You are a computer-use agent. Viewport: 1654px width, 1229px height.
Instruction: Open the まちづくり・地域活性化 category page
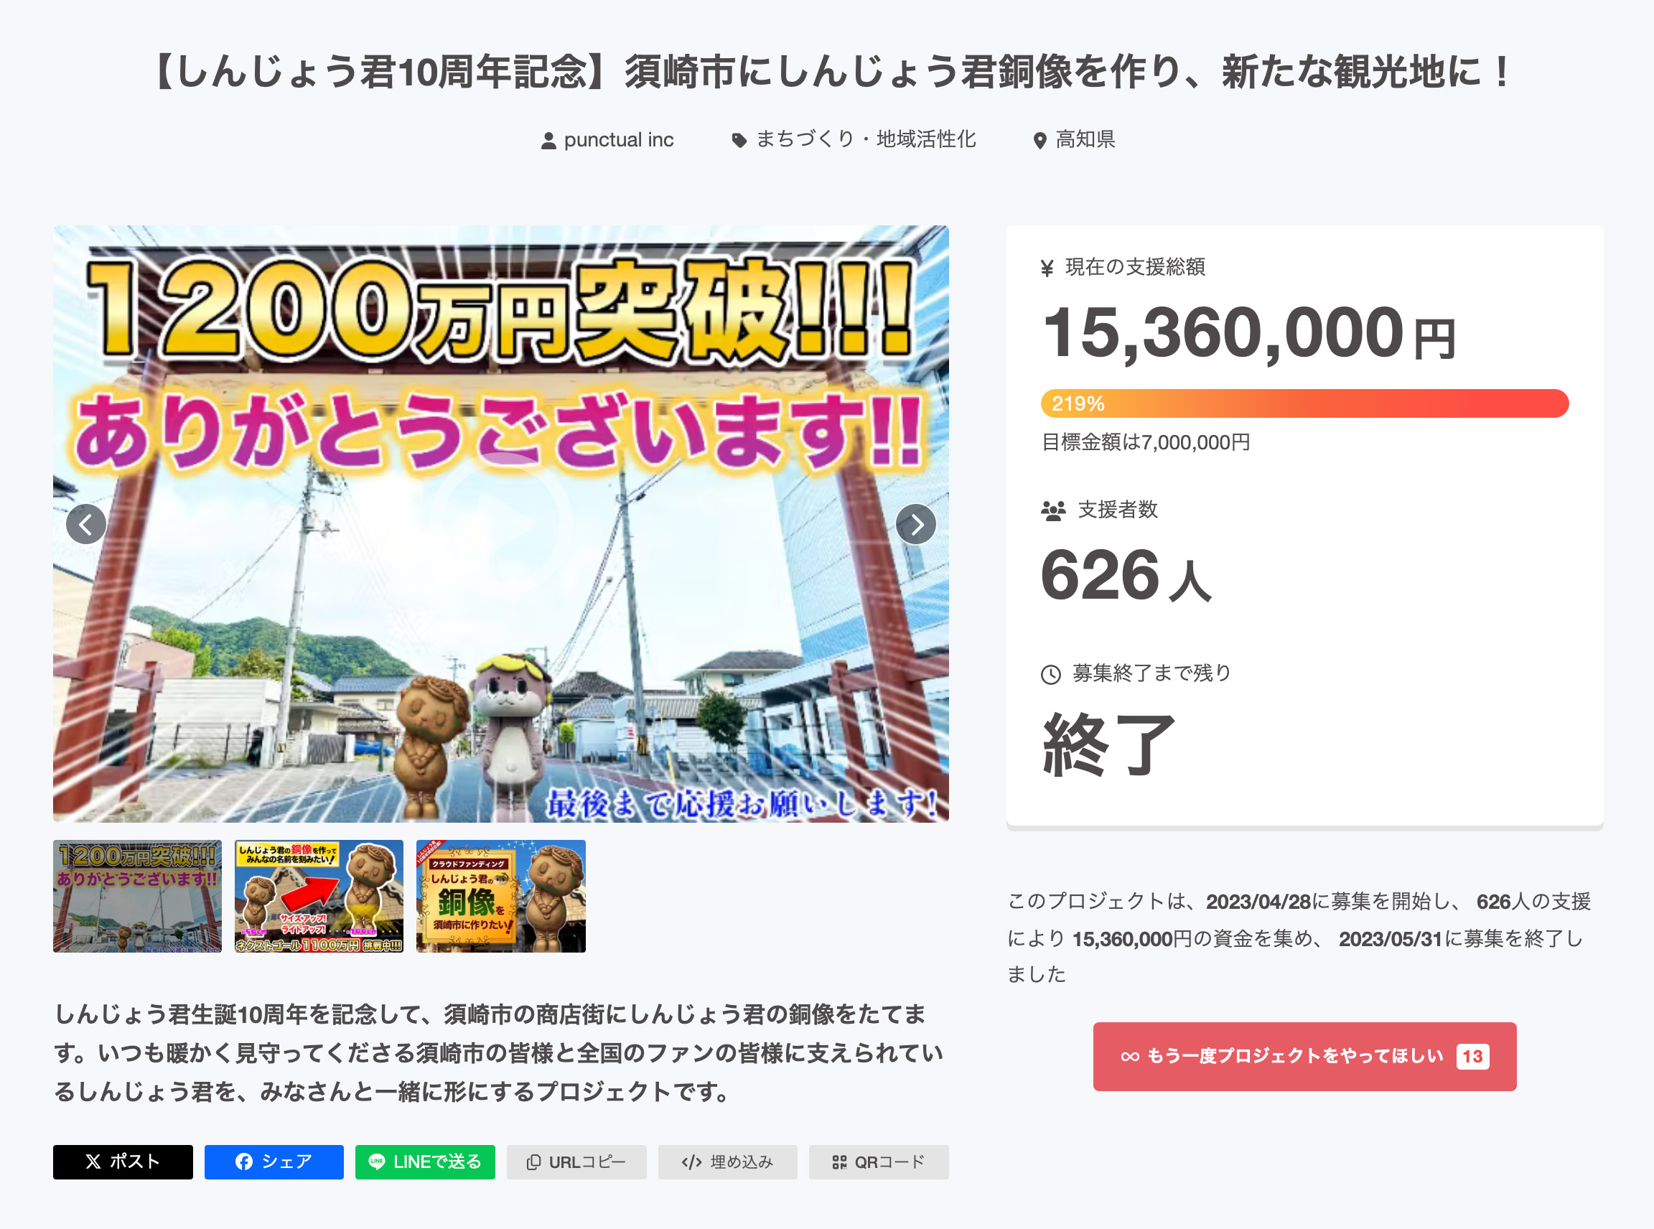click(x=865, y=139)
